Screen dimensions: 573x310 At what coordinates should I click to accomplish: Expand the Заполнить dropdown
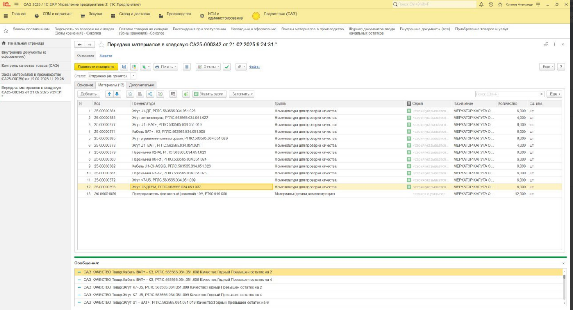click(242, 94)
